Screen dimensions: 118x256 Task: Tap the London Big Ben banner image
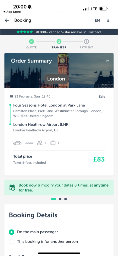coord(59,70)
